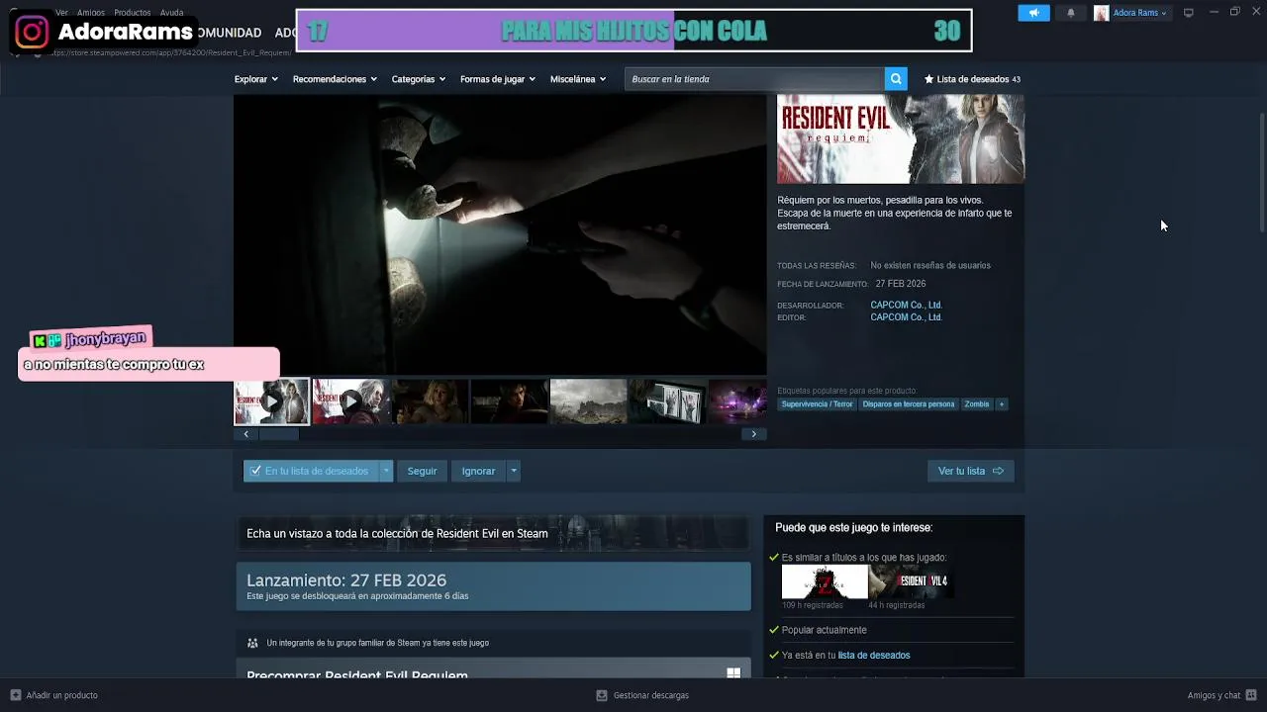Toggle En tu lista de deseados checkbox
This screenshot has height=712, width=1267.
256,471
